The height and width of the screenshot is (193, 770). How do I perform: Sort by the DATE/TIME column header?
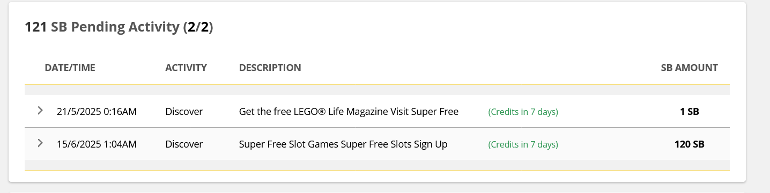[70, 68]
